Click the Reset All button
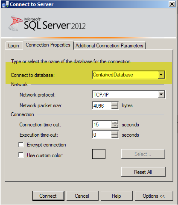178x205 pixels. [143, 172]
